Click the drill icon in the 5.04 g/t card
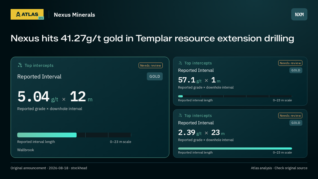Image resolution: width=318 pixels, height=179 pixels. (20, 65)
